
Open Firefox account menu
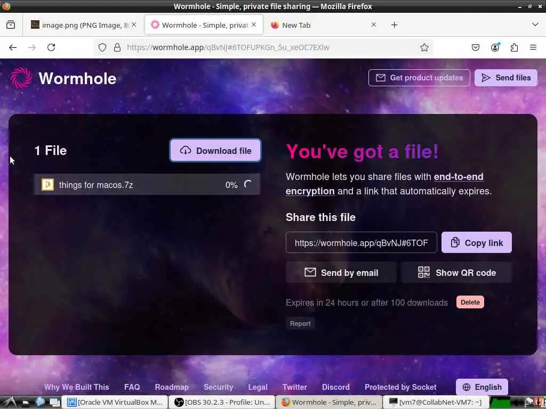495,47
